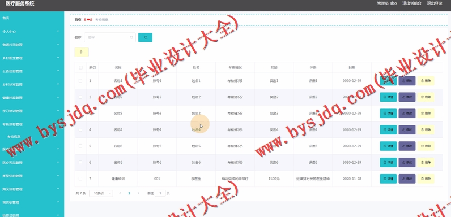Expand the 医疗药品管理 sidebar menu
Screen dimensions: 451x217
click(x=32, y=163)
